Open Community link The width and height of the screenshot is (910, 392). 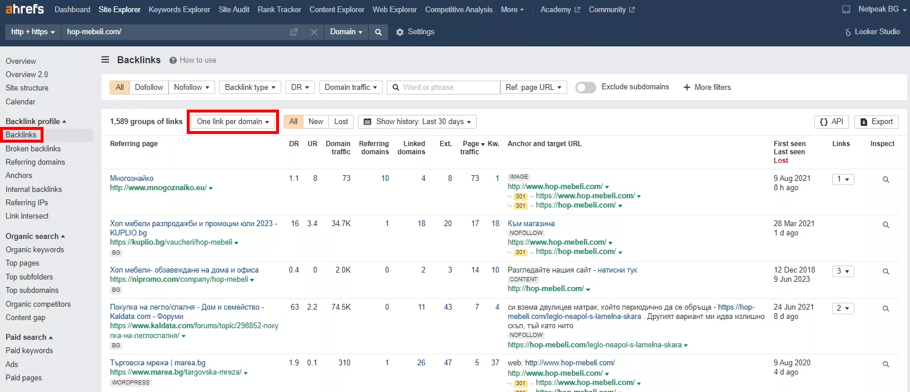click(x=612, y=9)
